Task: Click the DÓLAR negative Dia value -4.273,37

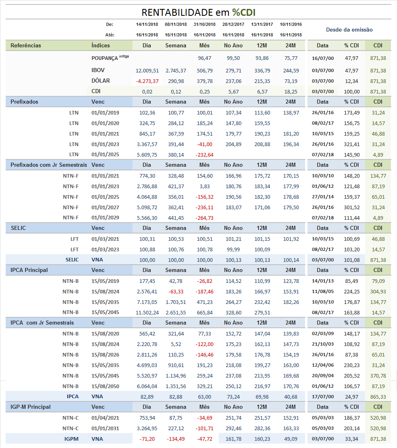Action: point(147,81)
